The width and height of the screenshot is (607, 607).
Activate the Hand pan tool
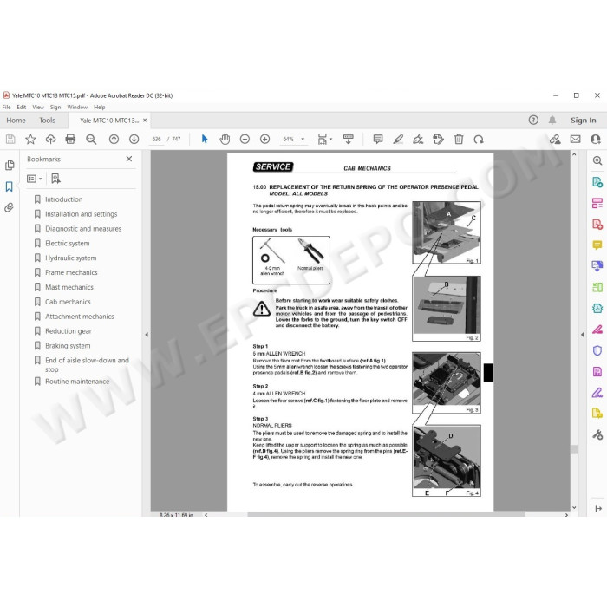[x=225, y=139]
